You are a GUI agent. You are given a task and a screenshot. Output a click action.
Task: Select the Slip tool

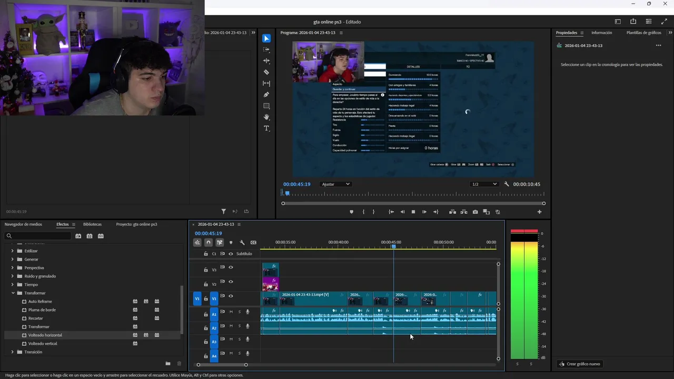click(266, 83)
